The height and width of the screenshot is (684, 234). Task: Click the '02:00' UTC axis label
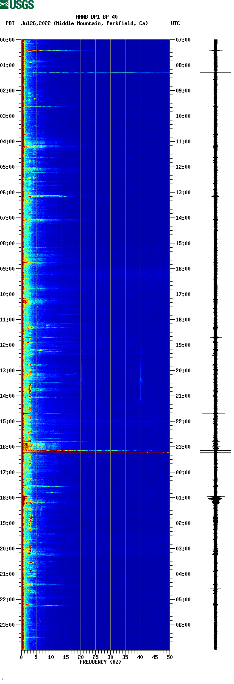pyautogui.click(x=183, y=523)
